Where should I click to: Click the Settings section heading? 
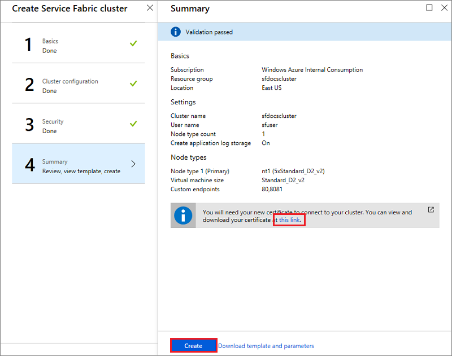tap(183, 102)
